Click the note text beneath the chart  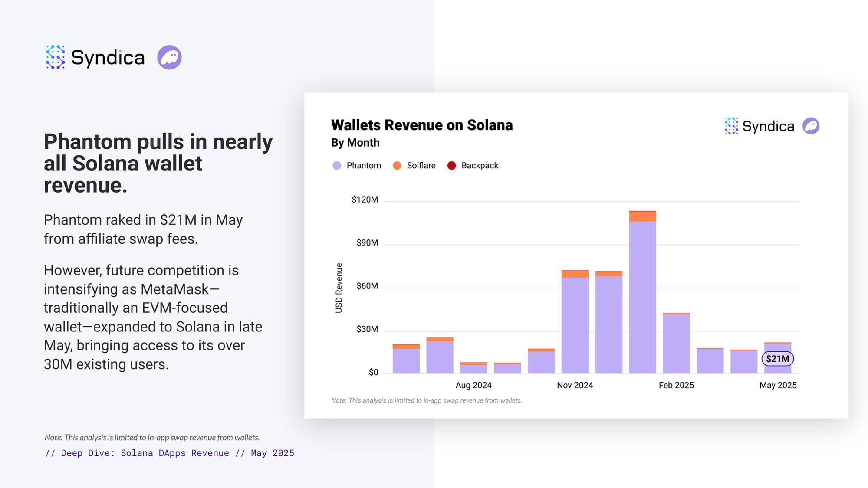[427, 400]
